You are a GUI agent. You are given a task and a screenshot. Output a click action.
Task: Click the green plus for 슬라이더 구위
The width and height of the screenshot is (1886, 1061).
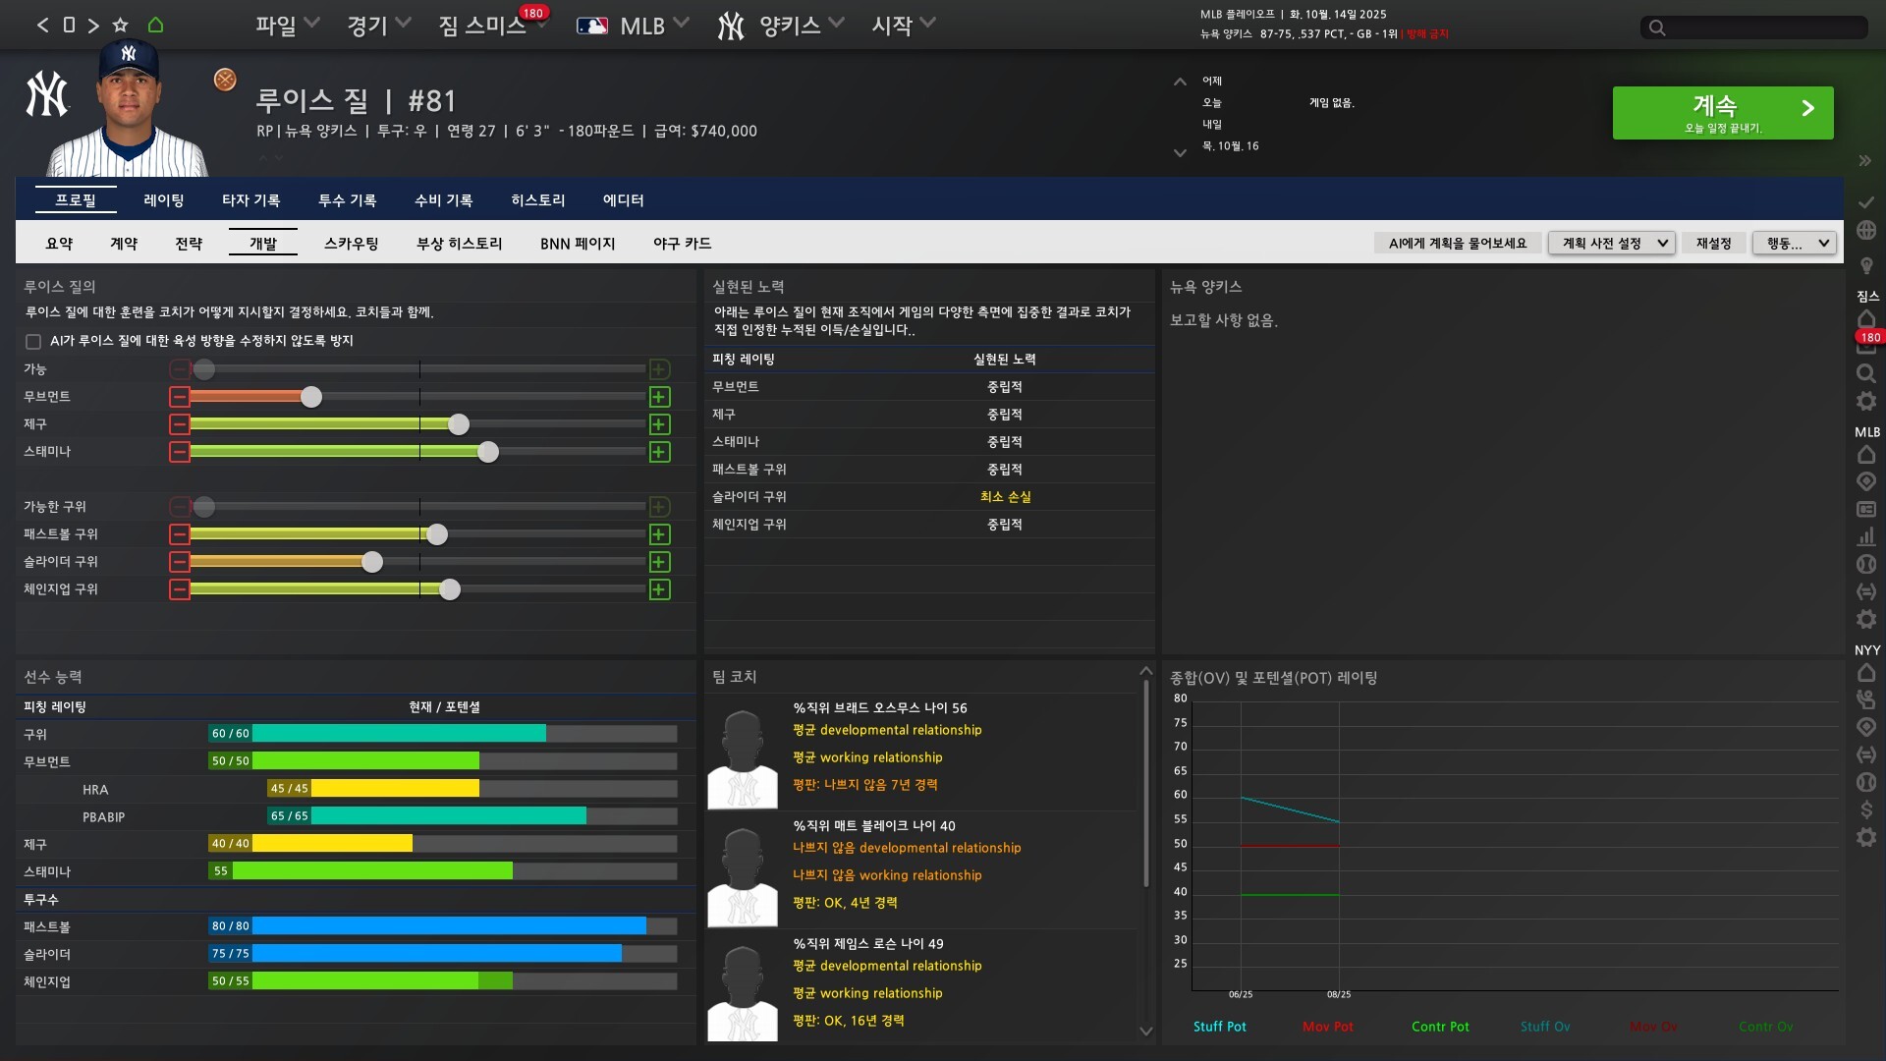[x=659, y=562]
